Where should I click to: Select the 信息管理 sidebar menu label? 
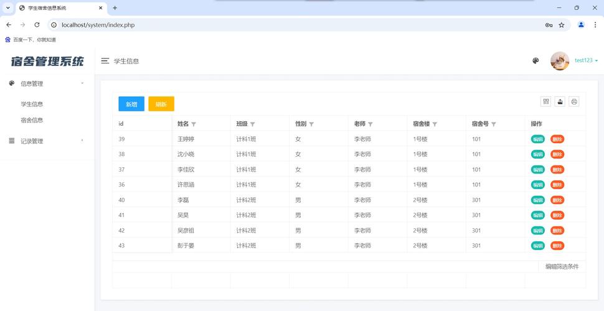32,83
